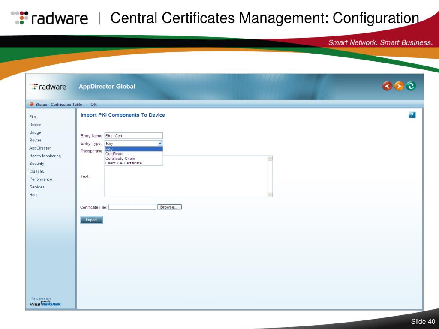Click the Import PKI Components To Device heading
439x329 pixels.
[123, 115]
